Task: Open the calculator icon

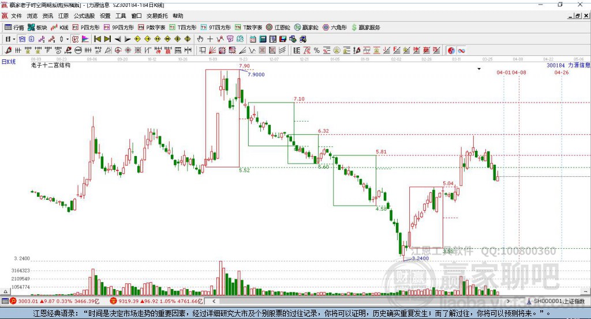Action: [x=263, y=39]
